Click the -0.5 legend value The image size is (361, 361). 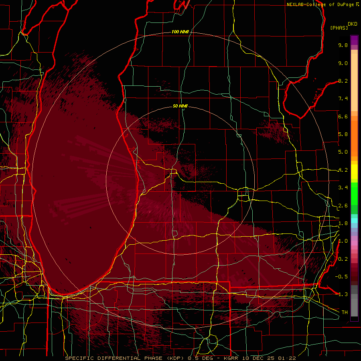pos(341,276)
